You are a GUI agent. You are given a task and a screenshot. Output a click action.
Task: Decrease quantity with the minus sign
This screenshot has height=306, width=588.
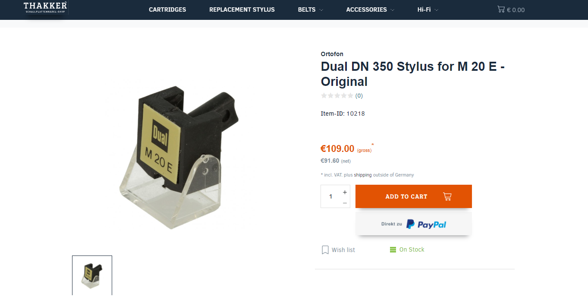click(345, 202)
